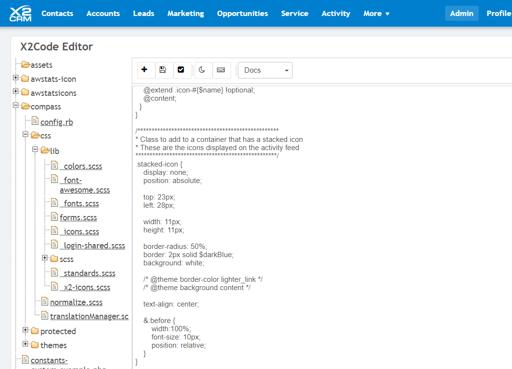Open the Service module
This screenshot has width=512, height=369.
click(x=295, y=14)
